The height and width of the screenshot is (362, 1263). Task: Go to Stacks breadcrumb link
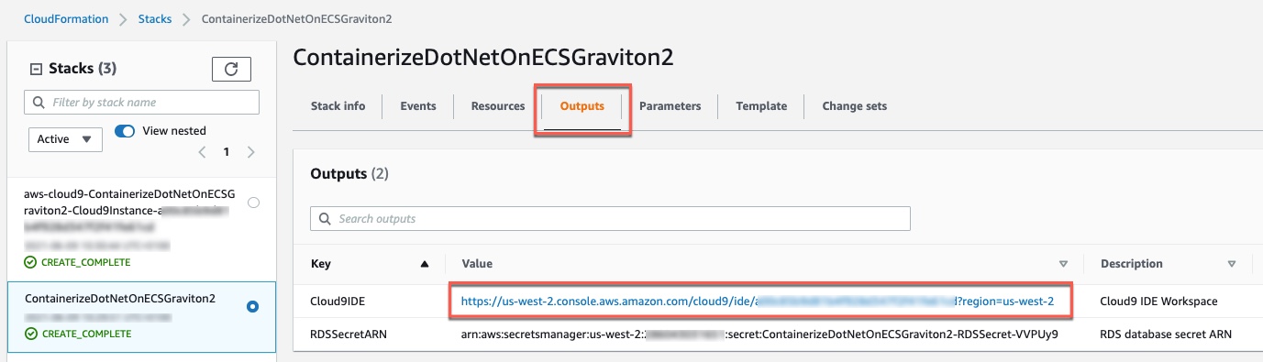[155, 18]
